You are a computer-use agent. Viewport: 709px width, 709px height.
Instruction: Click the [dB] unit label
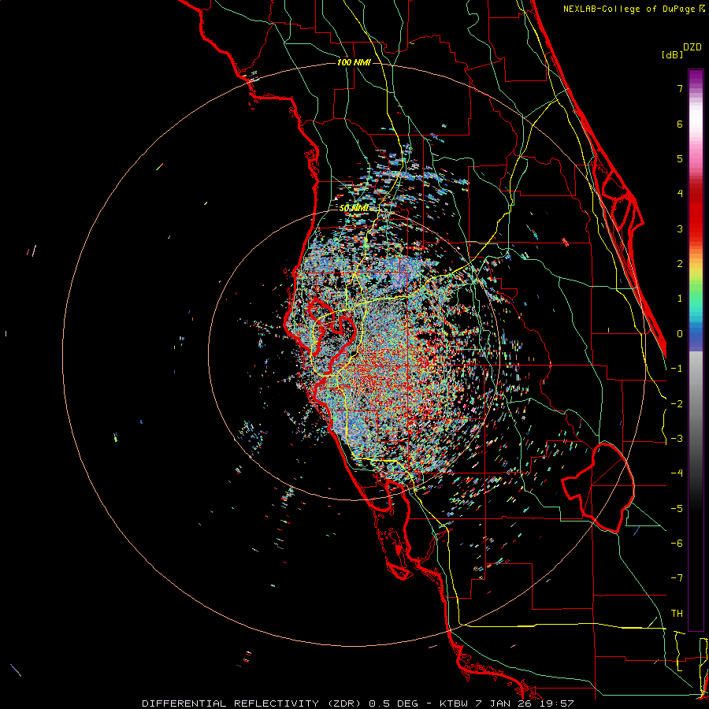pyautogui.click(x=672, y=54)
